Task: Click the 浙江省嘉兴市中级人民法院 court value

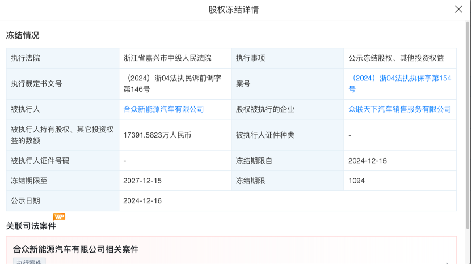Action: [x=167, y=58]
